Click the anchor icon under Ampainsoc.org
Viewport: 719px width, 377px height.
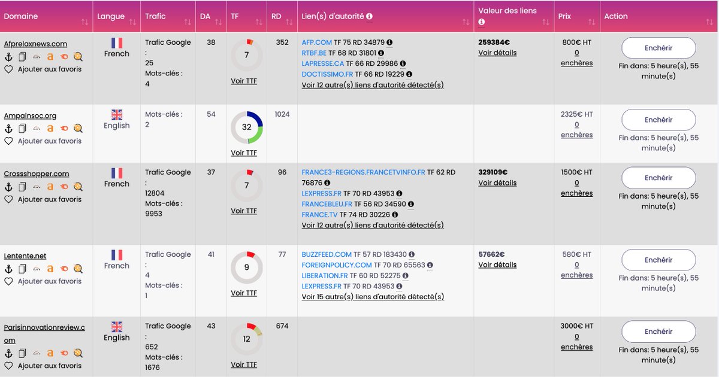click(x=8, y=129)
